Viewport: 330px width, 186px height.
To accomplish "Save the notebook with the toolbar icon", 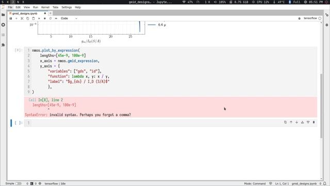I will 11,19.
